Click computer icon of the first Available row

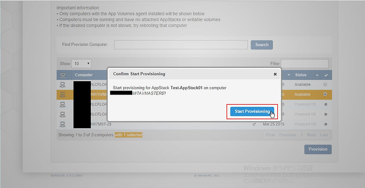click(62, 85)
